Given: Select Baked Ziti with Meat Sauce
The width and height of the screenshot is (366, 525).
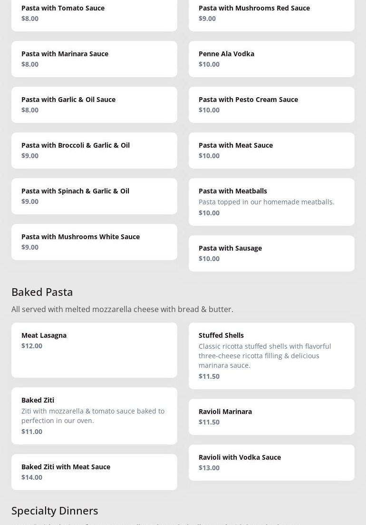Looking at the screenshot, I should 94,472.
